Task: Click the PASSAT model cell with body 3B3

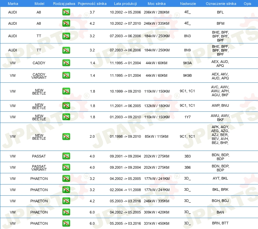Action: coord(39,156)
